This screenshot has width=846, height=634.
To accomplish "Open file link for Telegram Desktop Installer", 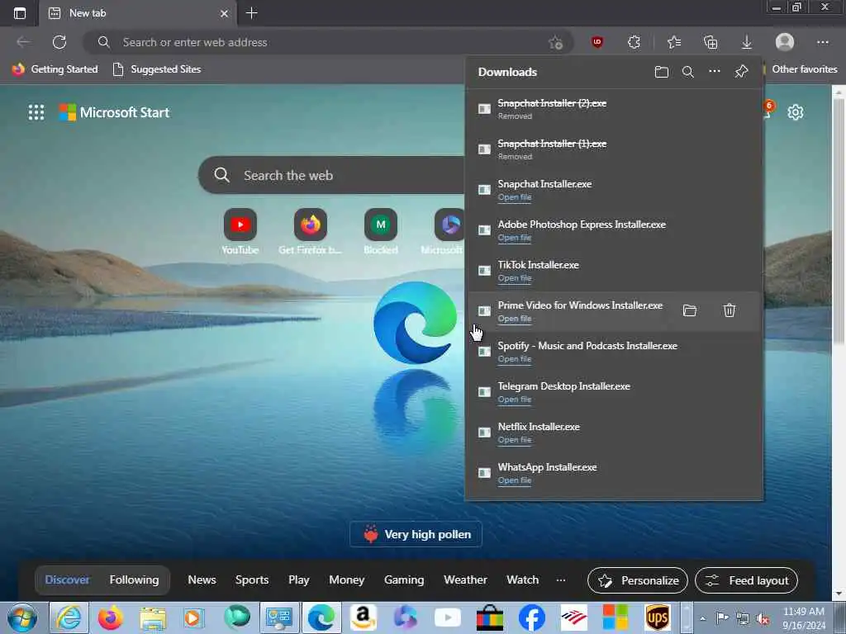I will 515,400.
